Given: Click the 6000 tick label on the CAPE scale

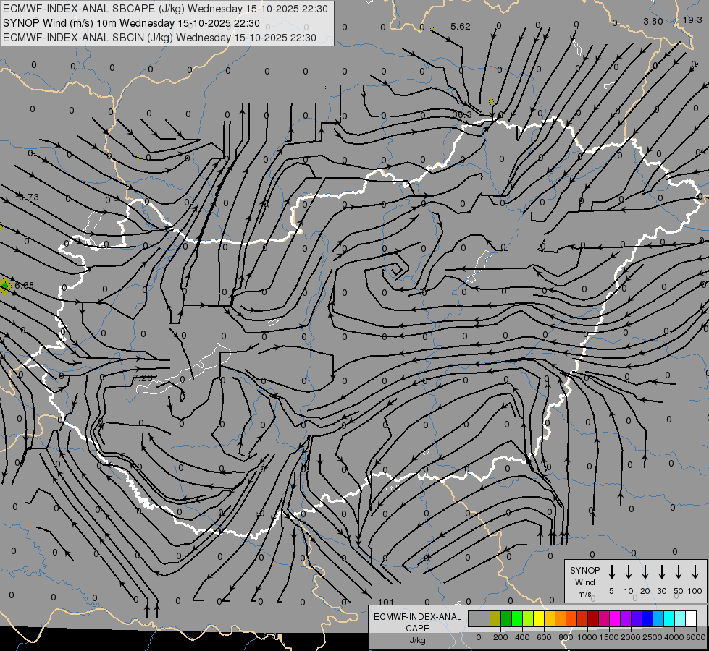Looking at the screenshot, I should 696,637.
